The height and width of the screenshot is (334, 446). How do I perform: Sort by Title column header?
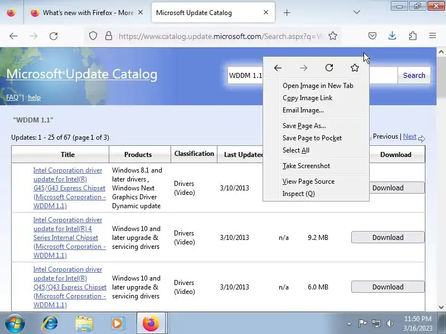[67, 155]
